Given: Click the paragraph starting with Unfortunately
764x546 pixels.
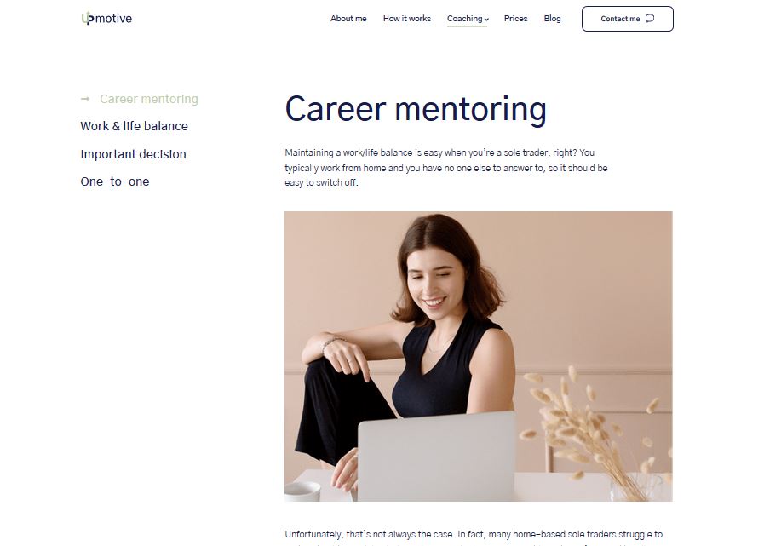Looking at the screenshot, I should coord(474,537).
